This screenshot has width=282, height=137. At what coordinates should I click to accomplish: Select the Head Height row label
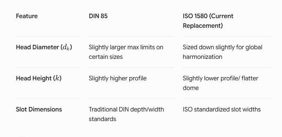pos(38,78)
